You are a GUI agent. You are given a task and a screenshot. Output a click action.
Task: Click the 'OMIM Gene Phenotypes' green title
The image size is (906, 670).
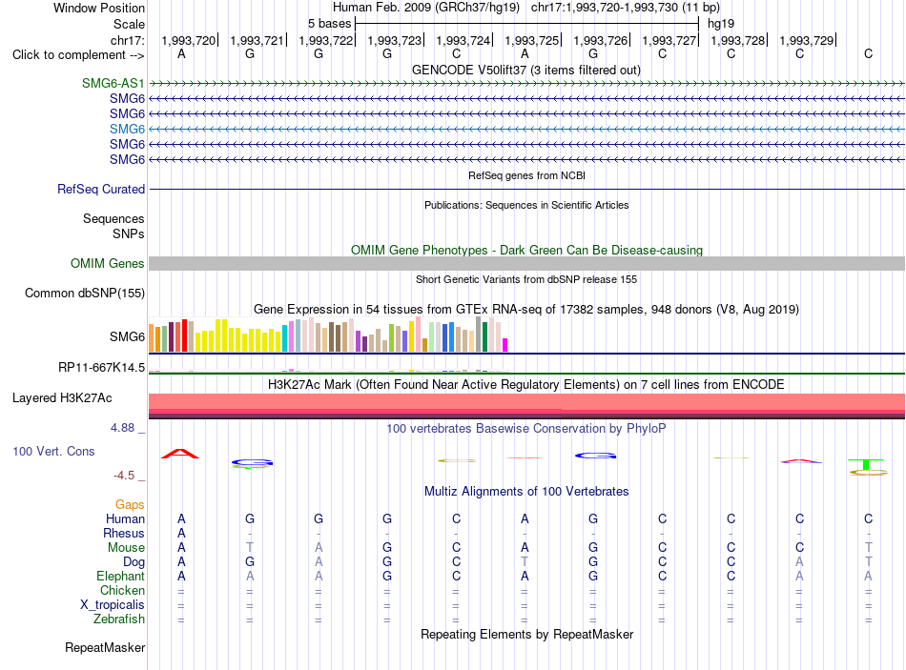coord(526,250)
